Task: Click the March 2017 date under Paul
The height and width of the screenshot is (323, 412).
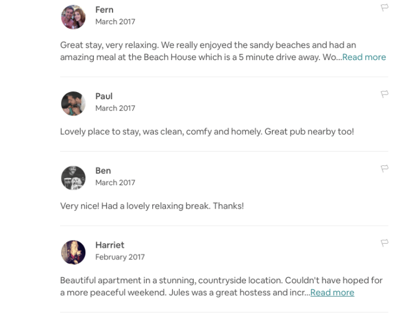Action: (115, 108)
